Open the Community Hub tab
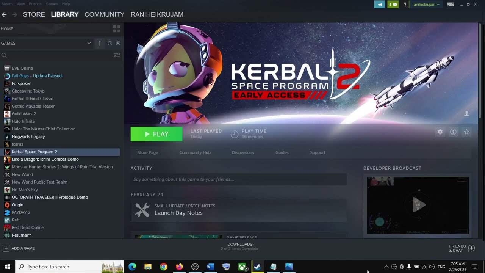 tap(195, 152)
